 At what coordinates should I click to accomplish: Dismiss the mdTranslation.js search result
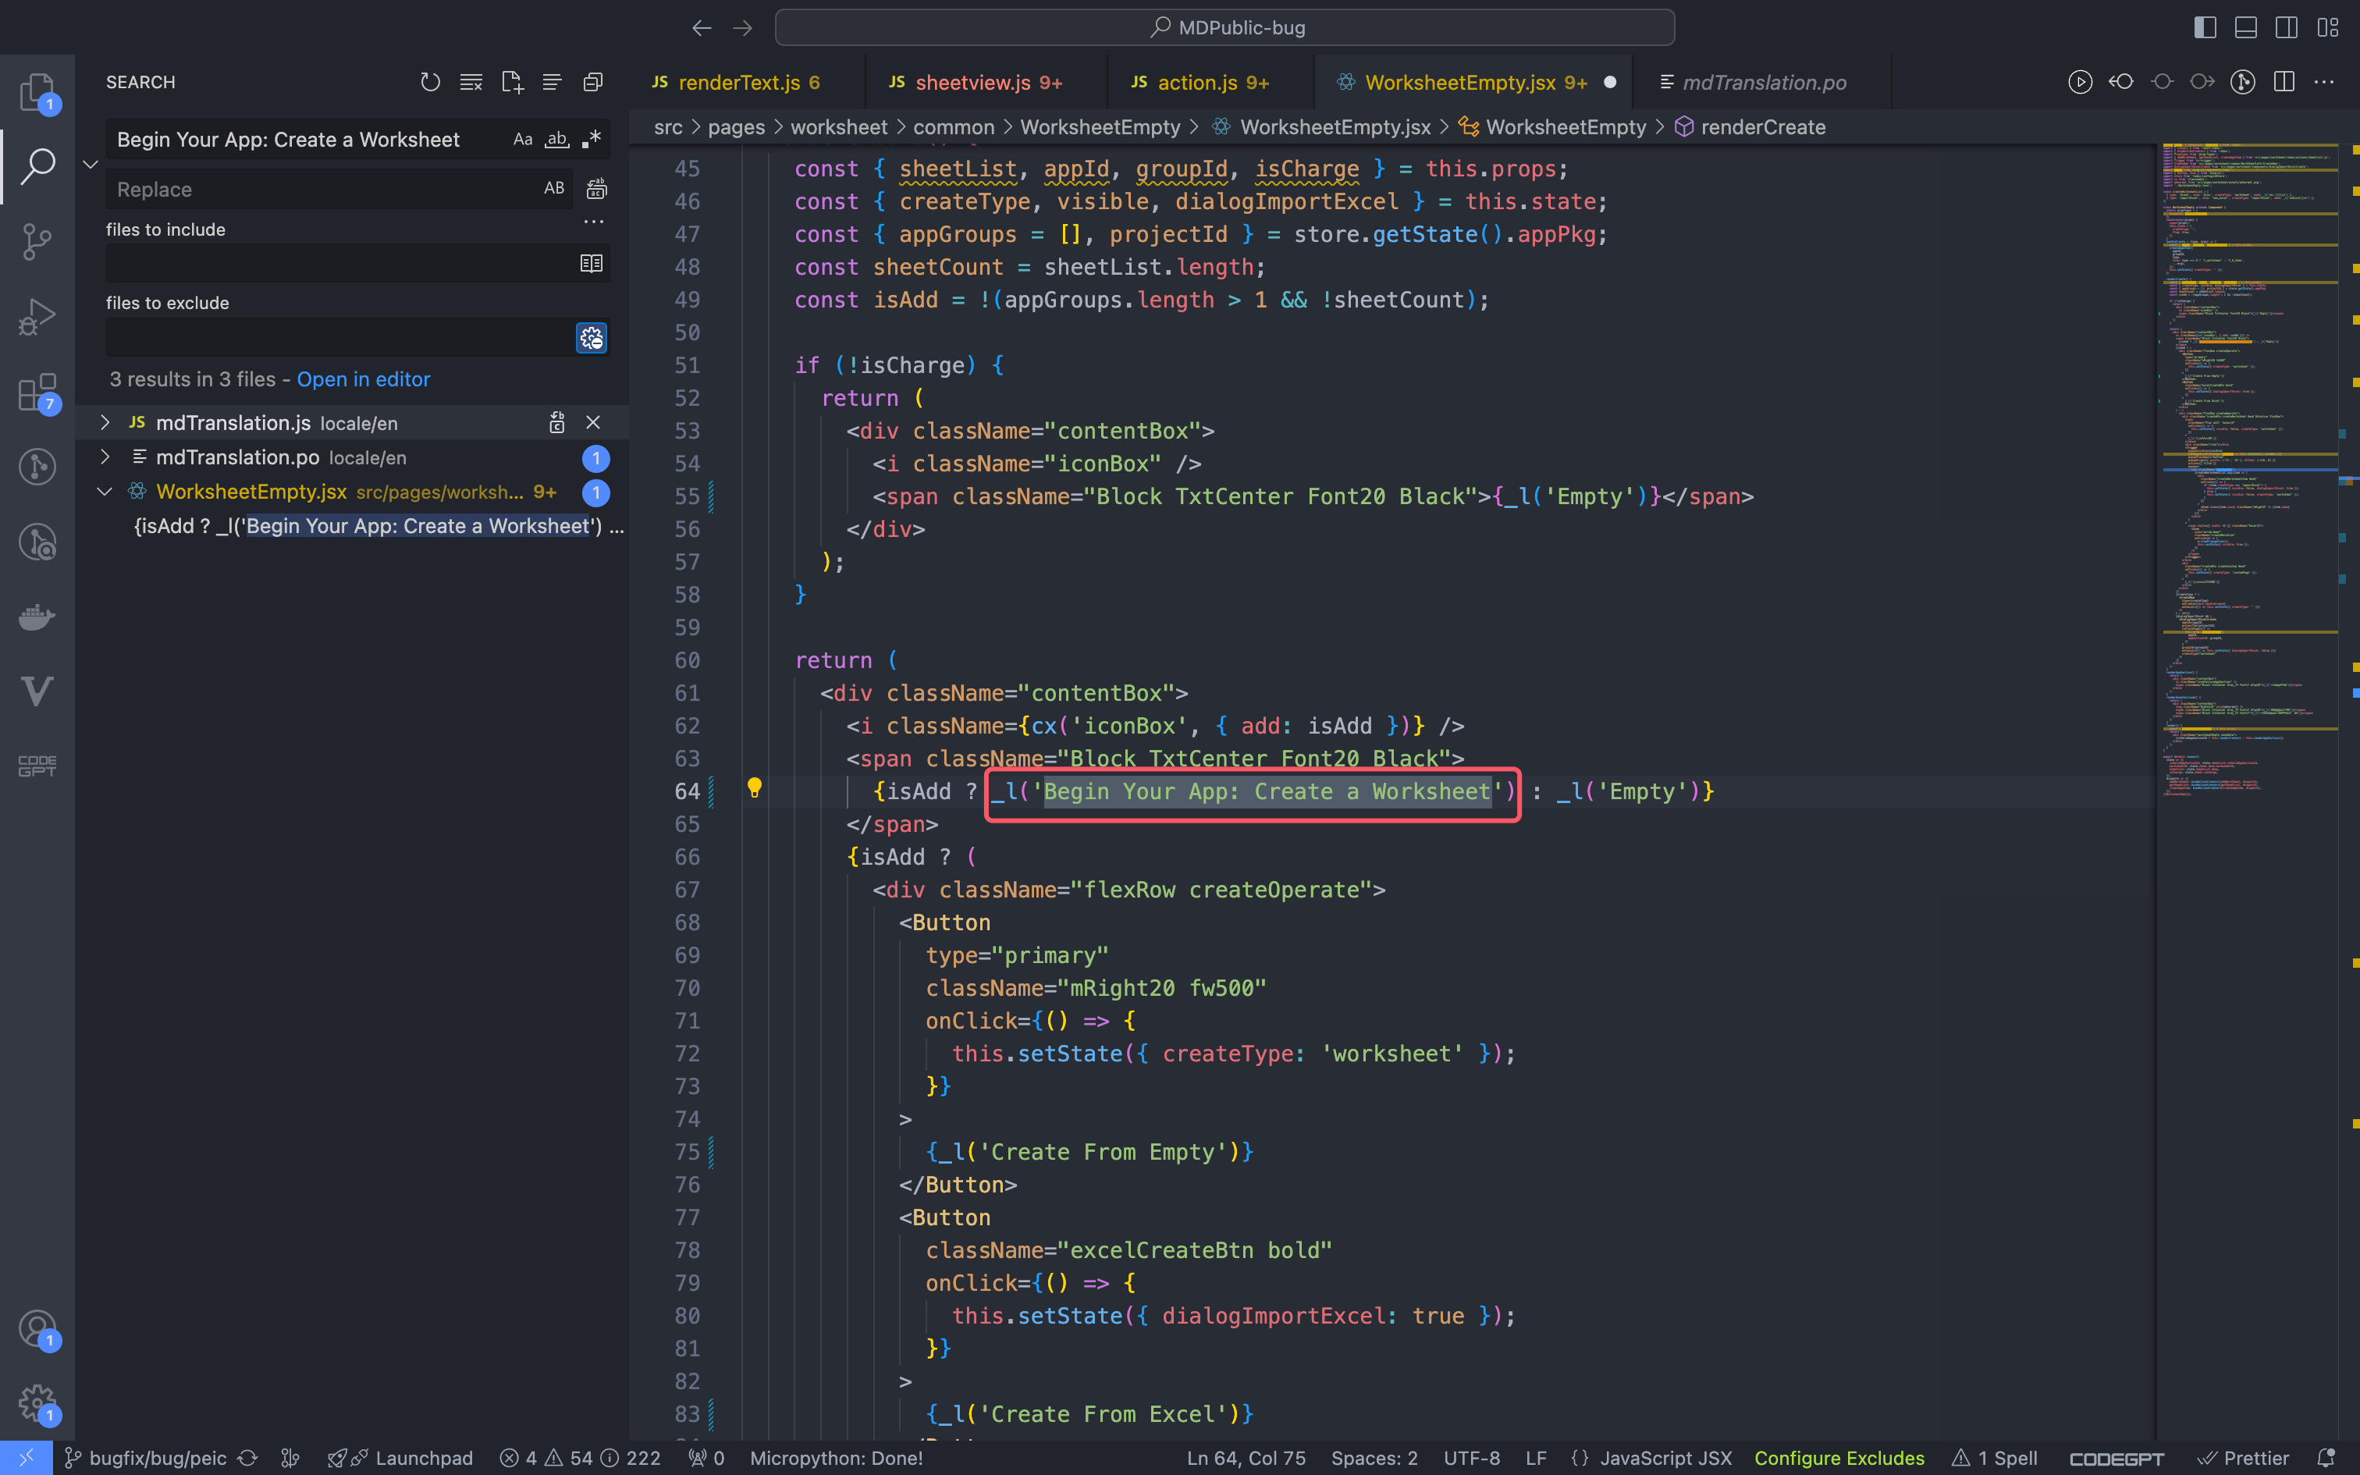593,422
